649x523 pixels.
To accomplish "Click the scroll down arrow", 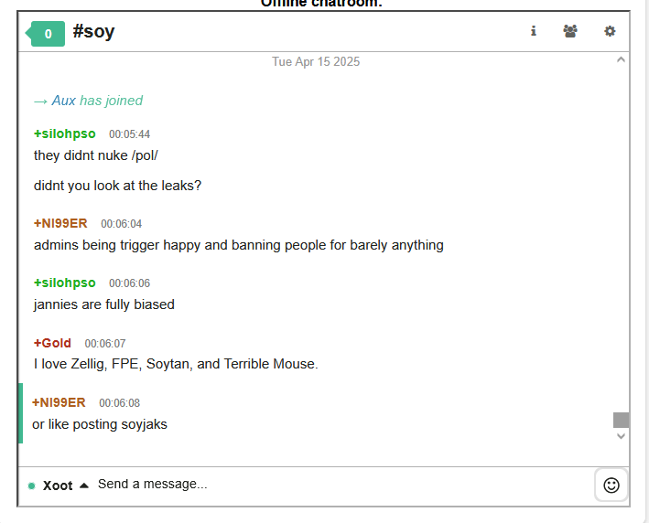I will pos(621,436).
